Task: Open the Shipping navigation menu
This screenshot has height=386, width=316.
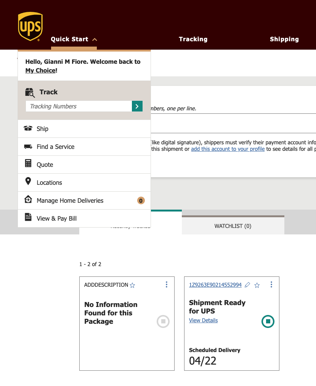Action: pyautogui.click(x=284, y=39)
